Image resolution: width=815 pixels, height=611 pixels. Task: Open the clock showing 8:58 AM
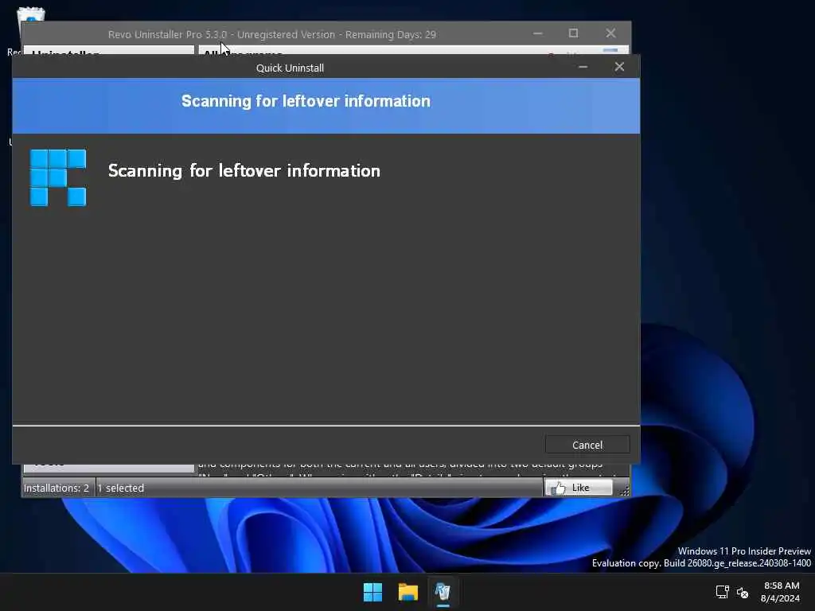pos(781,592)
